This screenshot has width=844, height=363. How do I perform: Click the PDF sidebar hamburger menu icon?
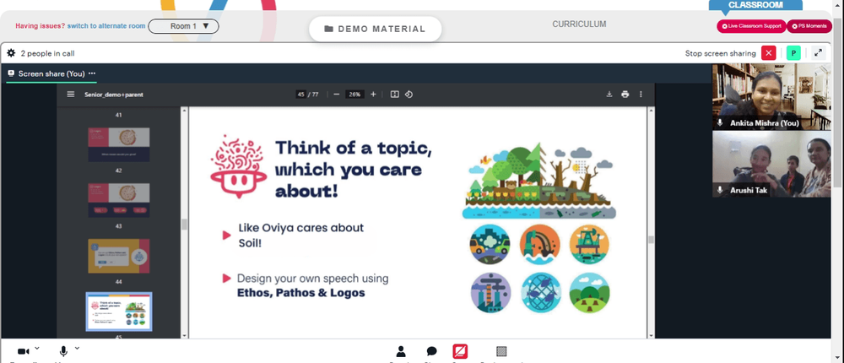click(71, 95)
